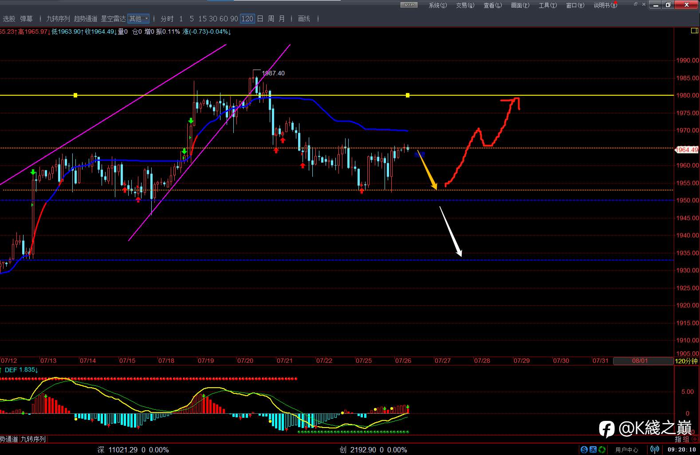Click the left yellow handle on horizontal line
Screen dimensions: 700x455
click(75, 95)
